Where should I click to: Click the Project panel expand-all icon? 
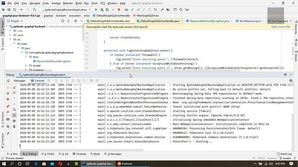click(68, 21)
